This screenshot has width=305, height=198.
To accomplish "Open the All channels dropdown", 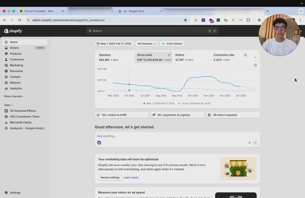I will [147, 44].
